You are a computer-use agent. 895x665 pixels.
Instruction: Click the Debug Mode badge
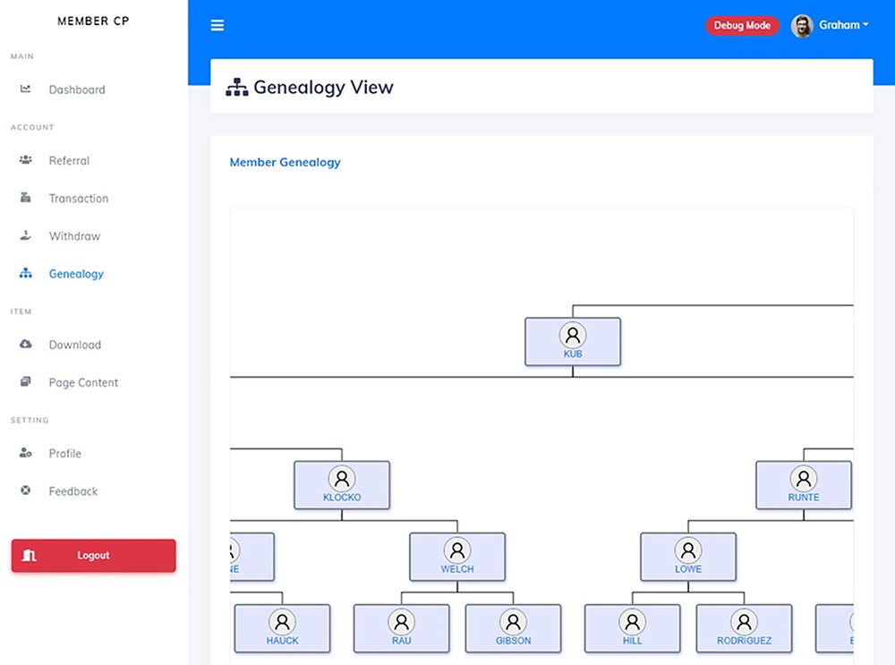tap(742, 25)
